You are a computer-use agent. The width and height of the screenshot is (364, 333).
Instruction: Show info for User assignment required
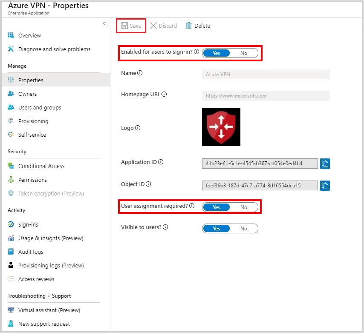pos(192,206)
